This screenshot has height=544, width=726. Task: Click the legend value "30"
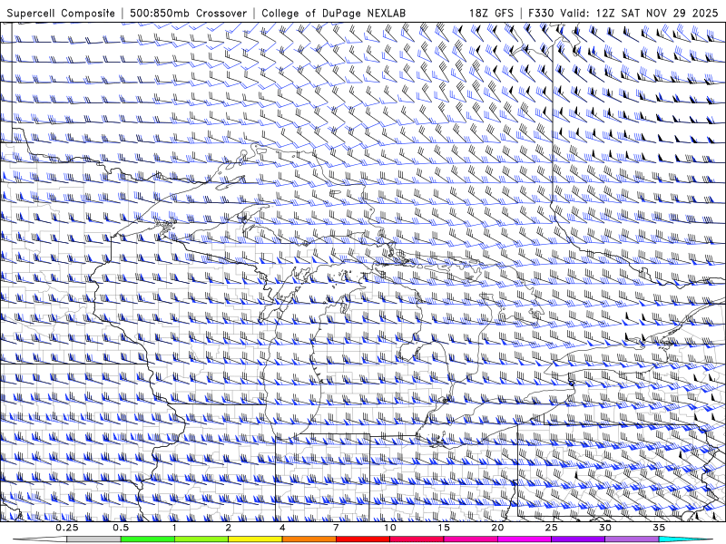pos(605,528)
